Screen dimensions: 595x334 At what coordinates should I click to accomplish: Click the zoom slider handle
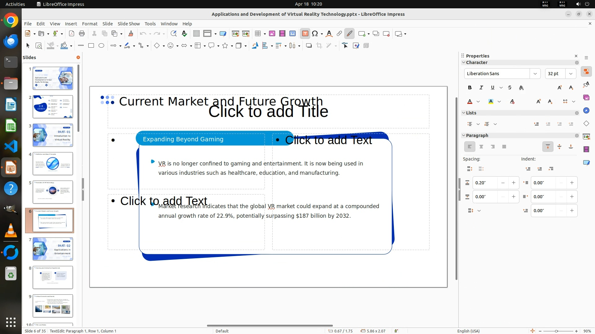[x=556, y=331]
